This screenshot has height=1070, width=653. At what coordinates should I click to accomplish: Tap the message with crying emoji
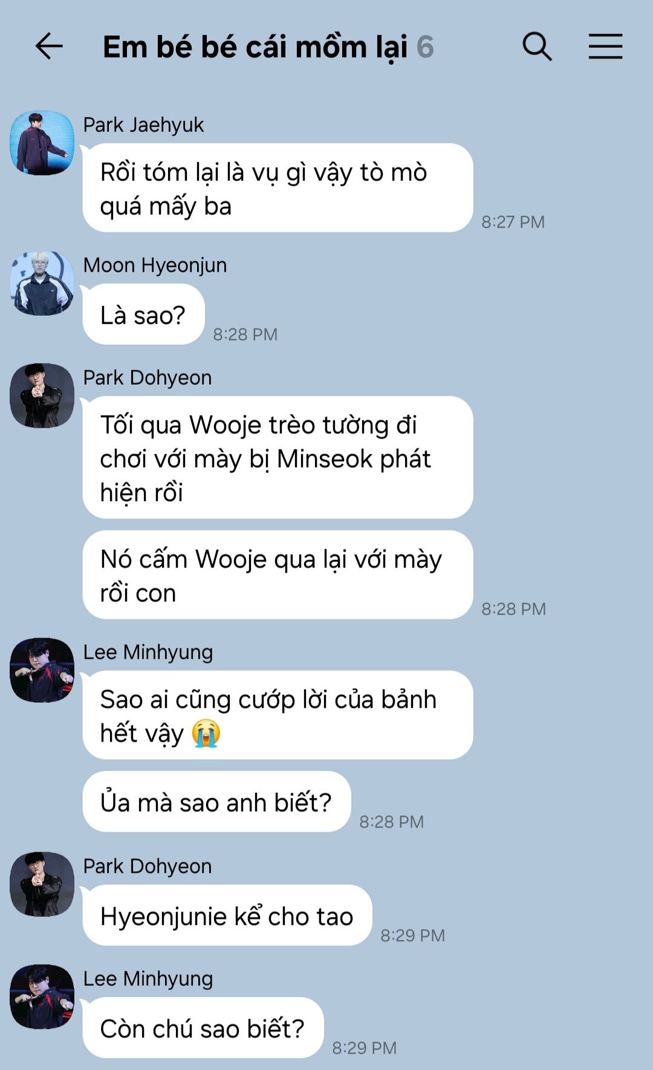pyautogui.click(x=278, y=716)
